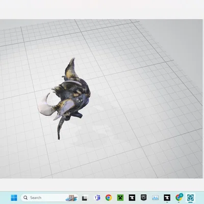Viewport: 204px width, 204px height.
Task: Switch to the running anvil app icon
Action: [167, 198]
